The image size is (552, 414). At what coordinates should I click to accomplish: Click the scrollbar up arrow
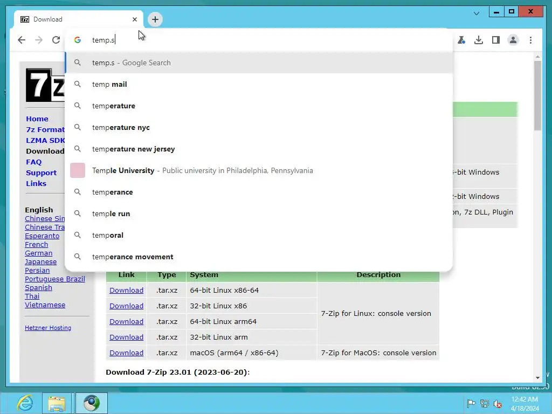[x=537, y=56]
